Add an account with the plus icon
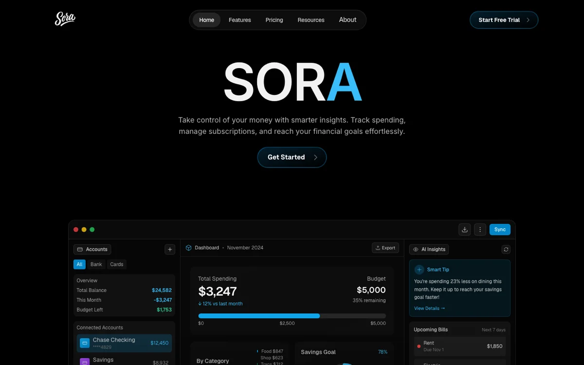 pos(170,249)
